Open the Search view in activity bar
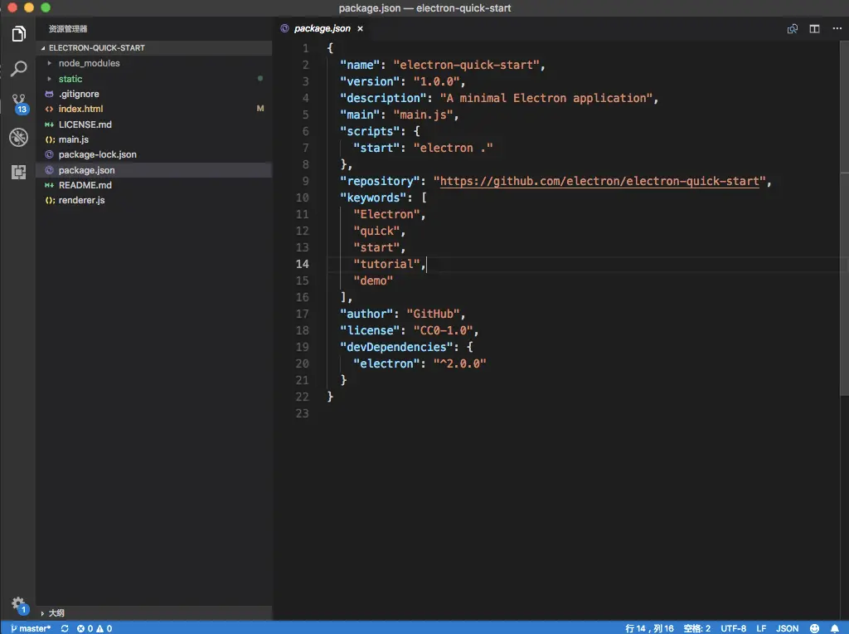This screenshot has height=634, width=849. pyautogui.click(x=18, y=68)
